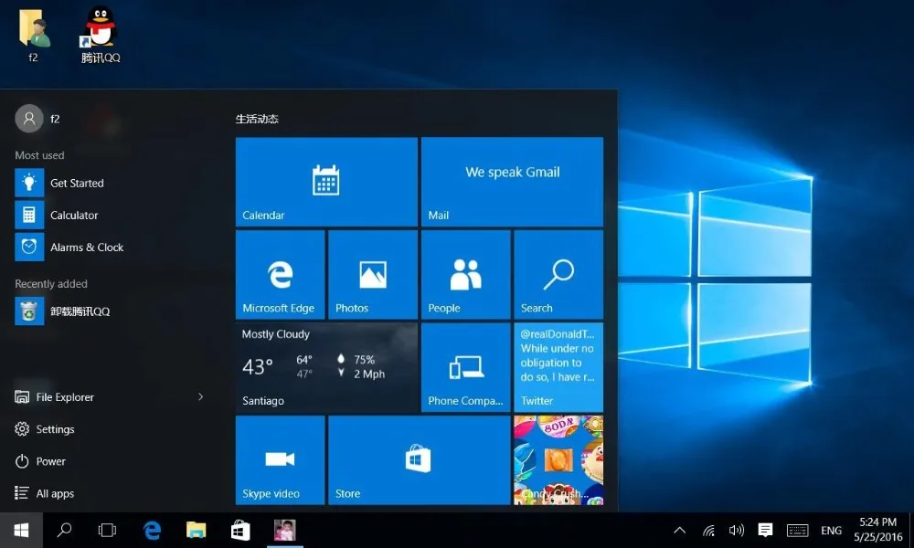Open the Candy Crush Soda tile

(x=558, y=460)
